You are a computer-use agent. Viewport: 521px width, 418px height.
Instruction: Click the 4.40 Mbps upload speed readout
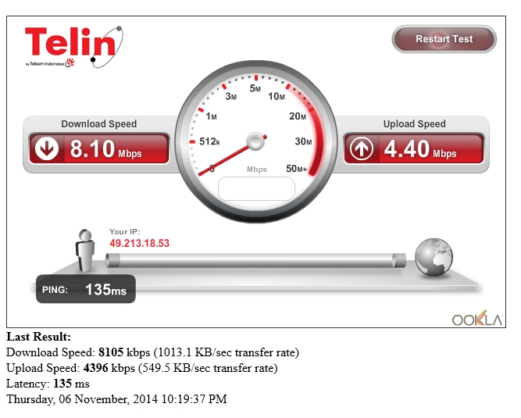[420, 149]
